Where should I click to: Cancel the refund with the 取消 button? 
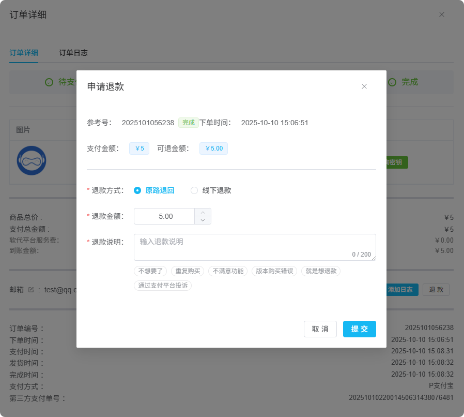(x=320, y=329)
